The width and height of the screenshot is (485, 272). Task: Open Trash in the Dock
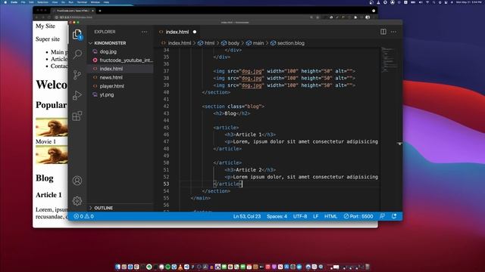(x=368, y=267)
